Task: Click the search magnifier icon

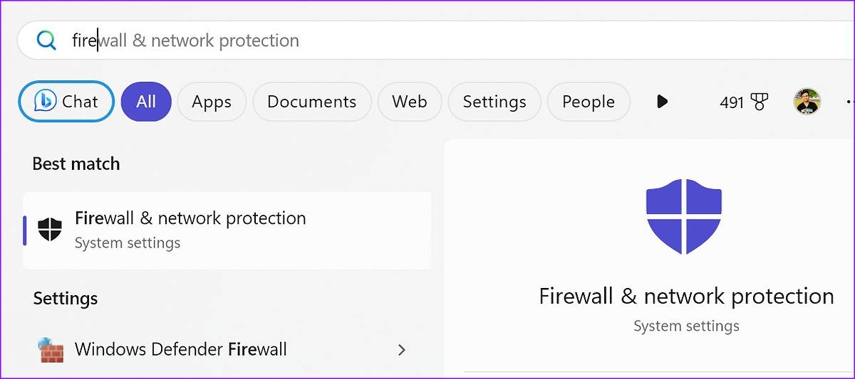Action: pyautogui.click(x=46, y=41)
